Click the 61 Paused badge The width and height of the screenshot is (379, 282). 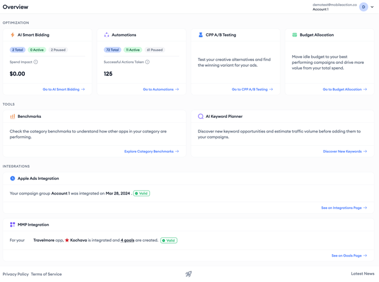point(154,50)
